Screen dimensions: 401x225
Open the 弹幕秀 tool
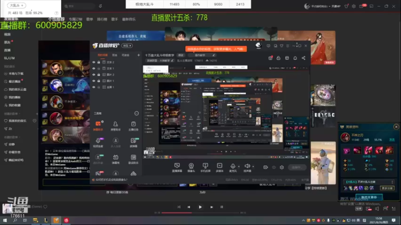(116, 159)
